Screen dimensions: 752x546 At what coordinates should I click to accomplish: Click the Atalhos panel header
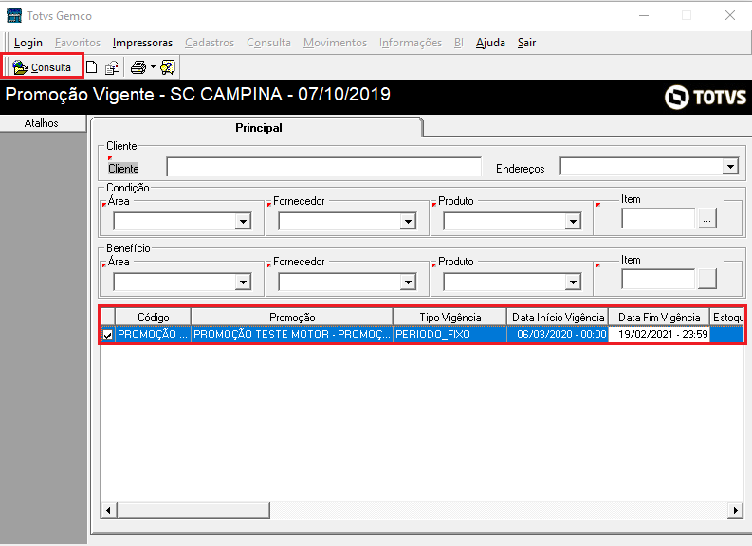44,123
